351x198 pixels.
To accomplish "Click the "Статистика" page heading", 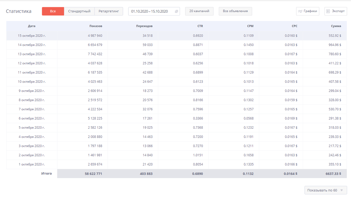I will (x=19, y=11).
